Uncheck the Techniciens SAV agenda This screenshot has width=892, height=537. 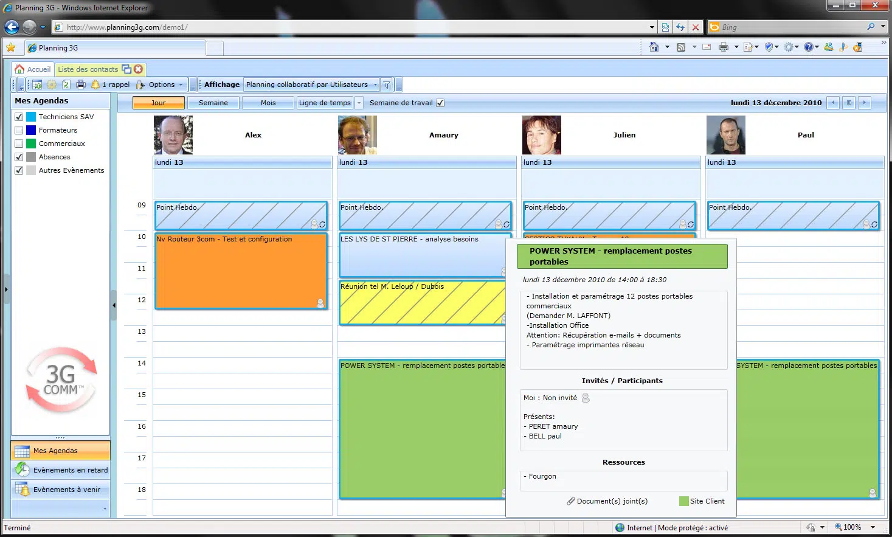click(x=19, y=117)
